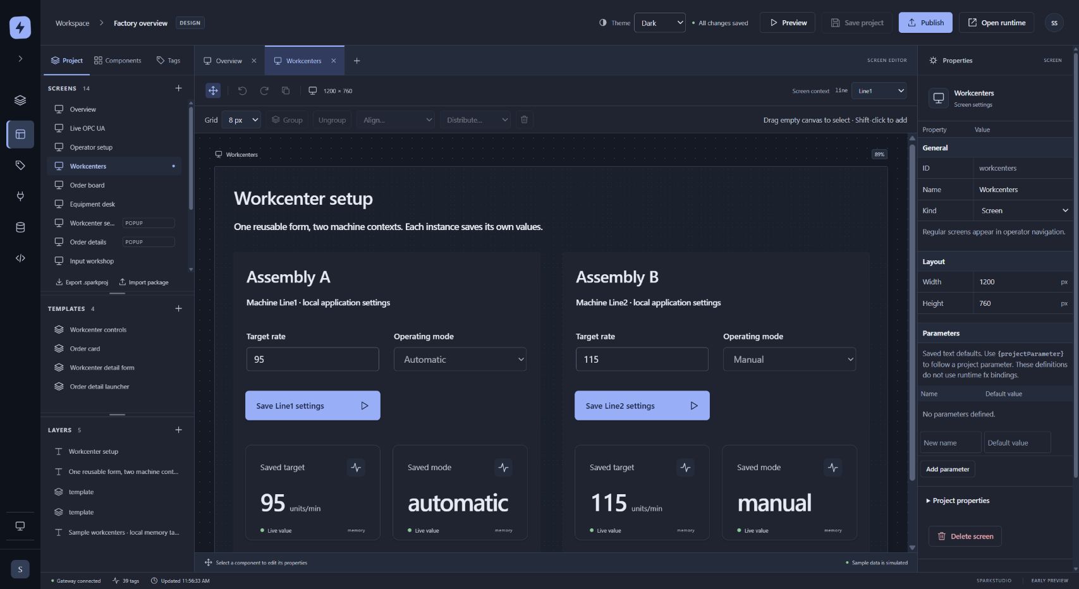Click the monitor icon in sidebar bottom
Image resolution: width=1079 pixels, height=589 pixels.
20,526
